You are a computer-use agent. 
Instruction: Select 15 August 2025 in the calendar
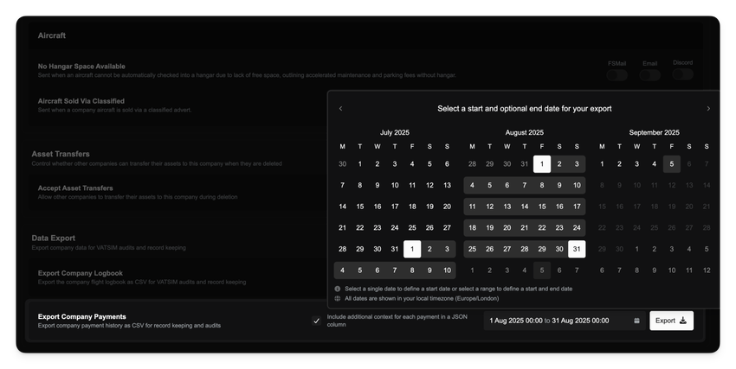542,207
